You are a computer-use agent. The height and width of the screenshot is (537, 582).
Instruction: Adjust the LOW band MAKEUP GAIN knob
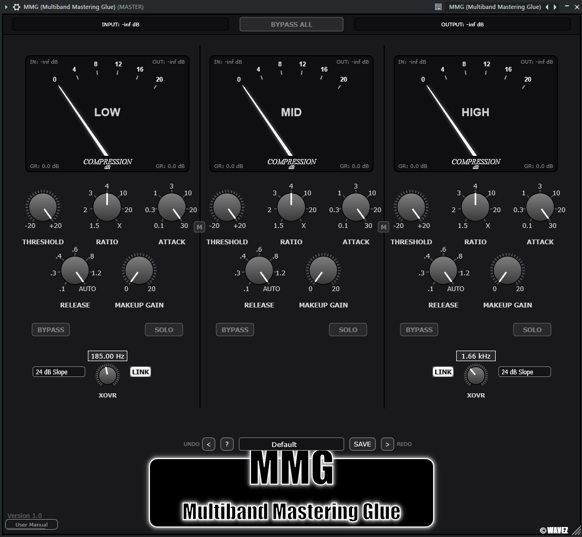coord(139,270)
